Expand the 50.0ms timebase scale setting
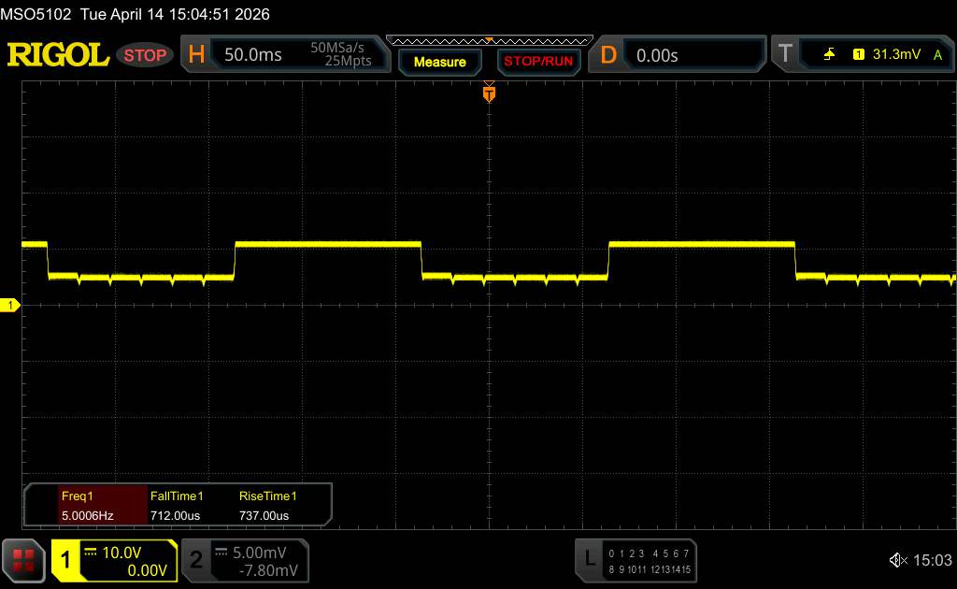The width and height of the screenshot is (957, 589). tap(253, 55)
